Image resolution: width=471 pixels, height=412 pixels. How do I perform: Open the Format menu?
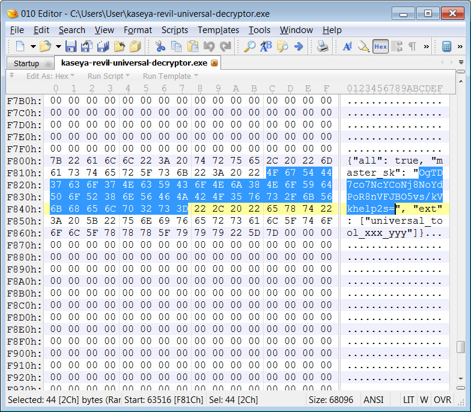[x=138, y=30]
